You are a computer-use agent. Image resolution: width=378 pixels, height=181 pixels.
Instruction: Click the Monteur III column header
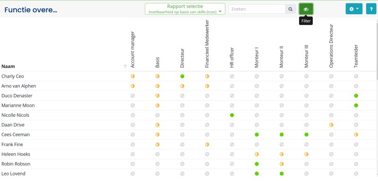tap(306, 56)
